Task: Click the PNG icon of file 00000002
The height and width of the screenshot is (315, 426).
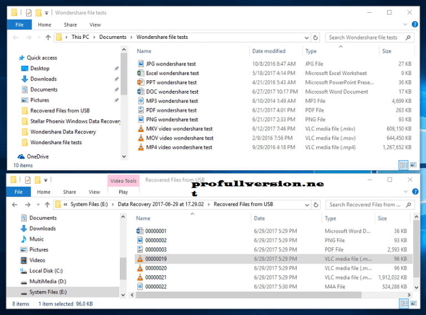Action: point(140,240)
